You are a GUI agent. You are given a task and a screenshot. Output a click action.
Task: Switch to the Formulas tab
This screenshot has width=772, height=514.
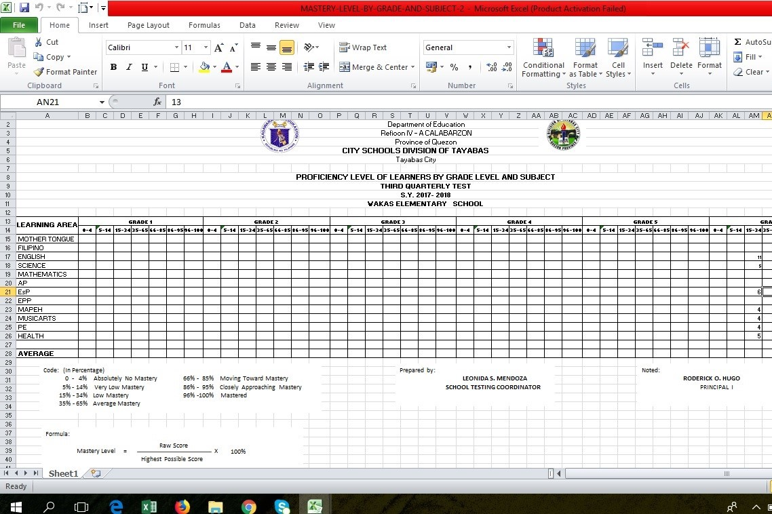coord(204,25)
